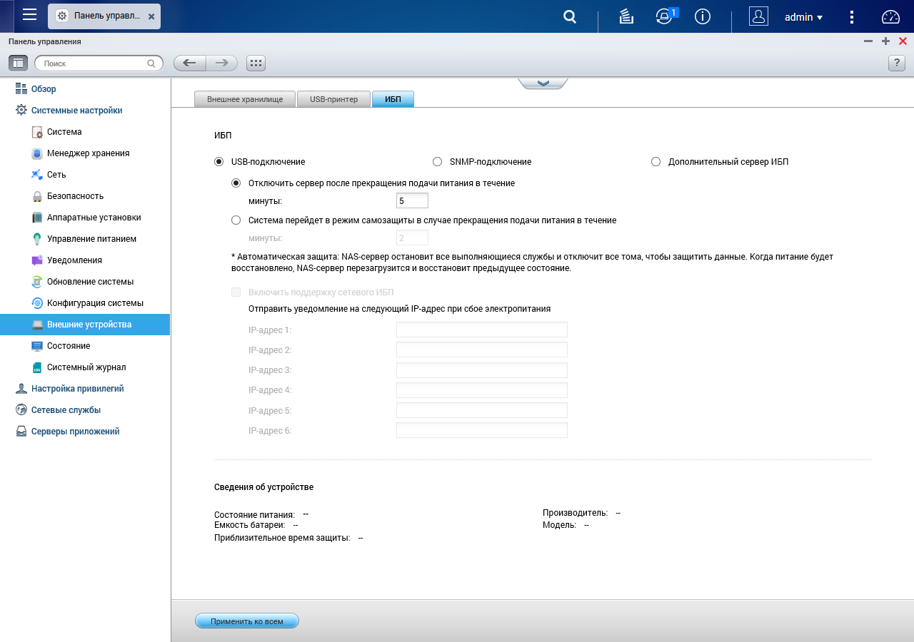Switch to the USB-принтер tab
The width and height of the screenshot is (914, 642).
[333, 99]
